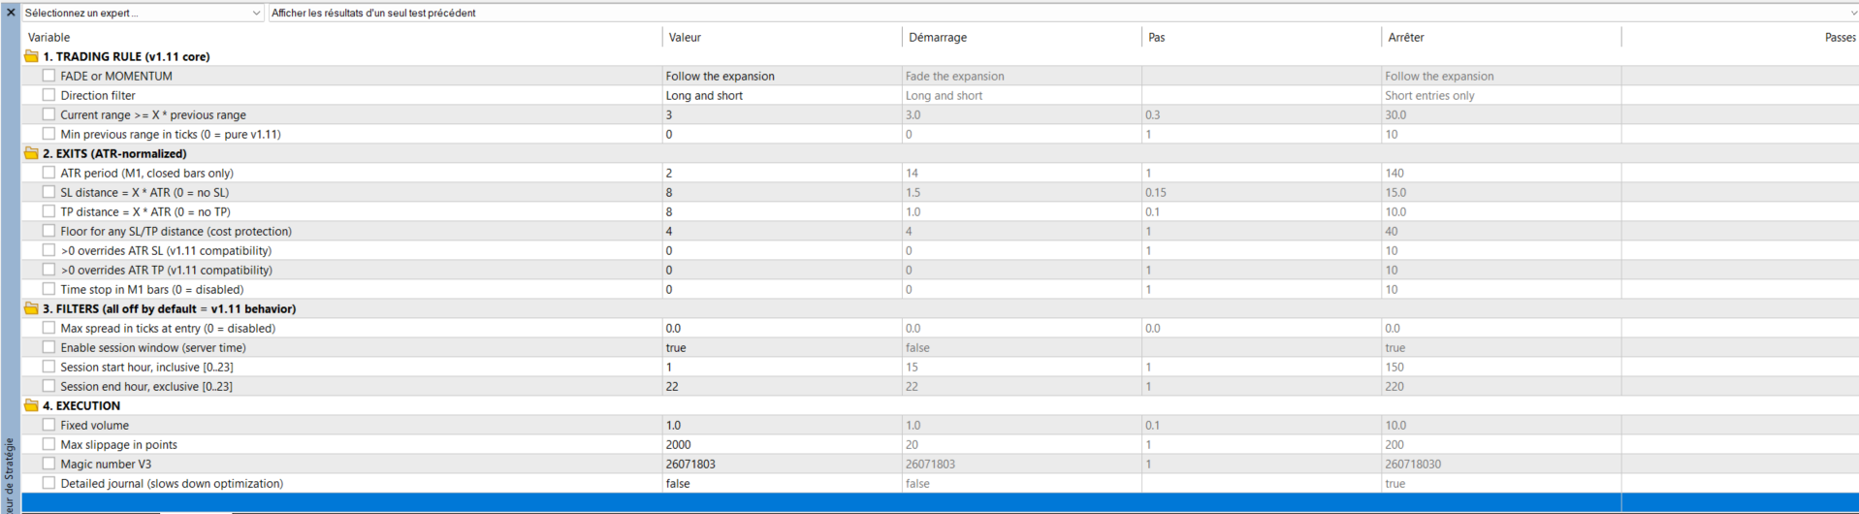
Task: Check 'Current range >= X * previous range' box
Action: (x=48, y=114)
